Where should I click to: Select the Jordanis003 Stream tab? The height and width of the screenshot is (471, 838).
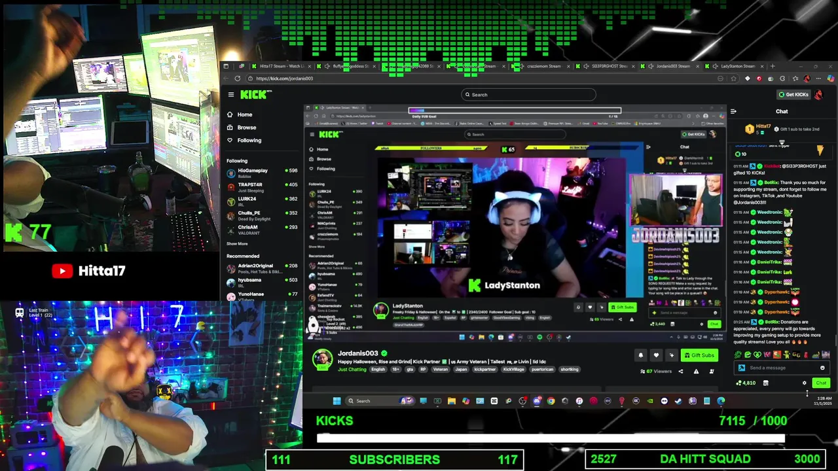670,66
